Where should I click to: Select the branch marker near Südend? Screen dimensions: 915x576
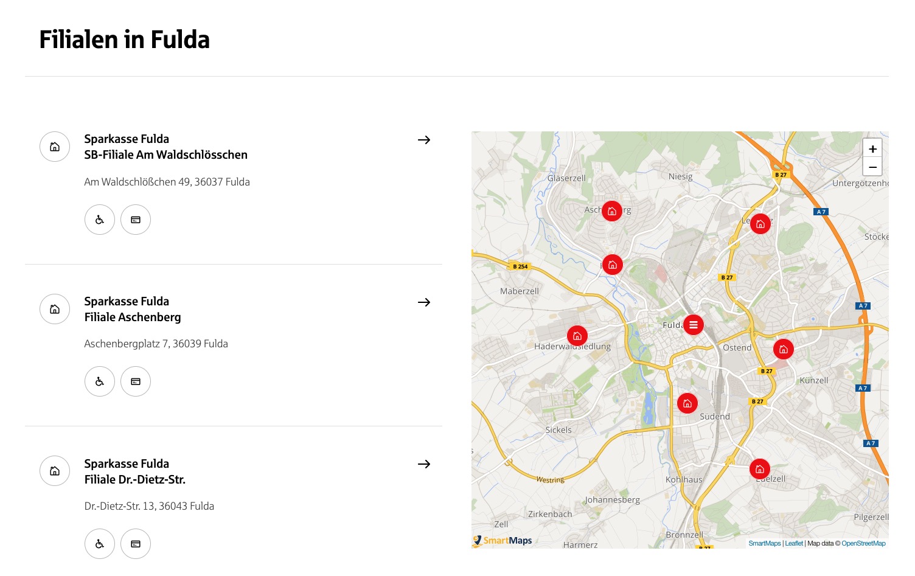tap(687, 403)
